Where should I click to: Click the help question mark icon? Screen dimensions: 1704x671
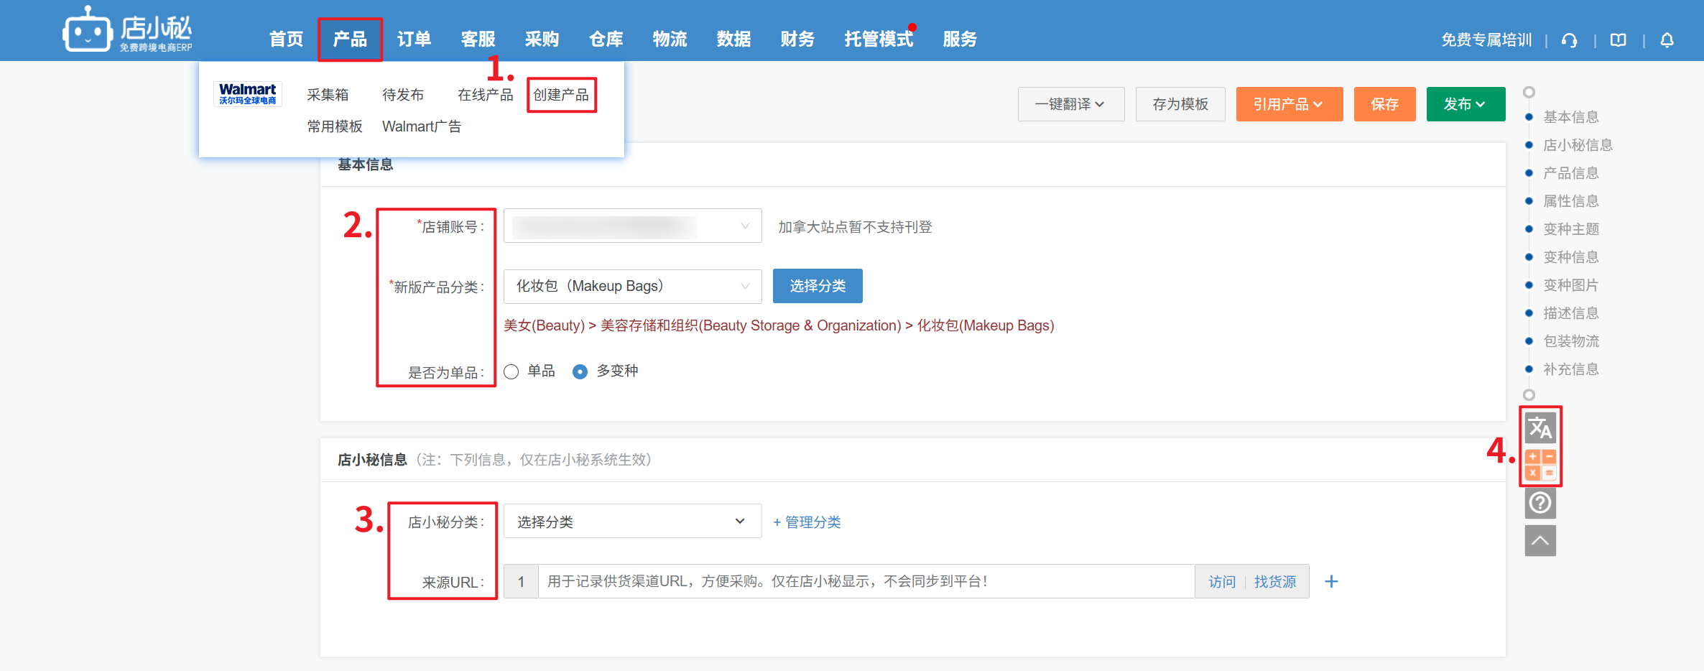(1540, 503)
